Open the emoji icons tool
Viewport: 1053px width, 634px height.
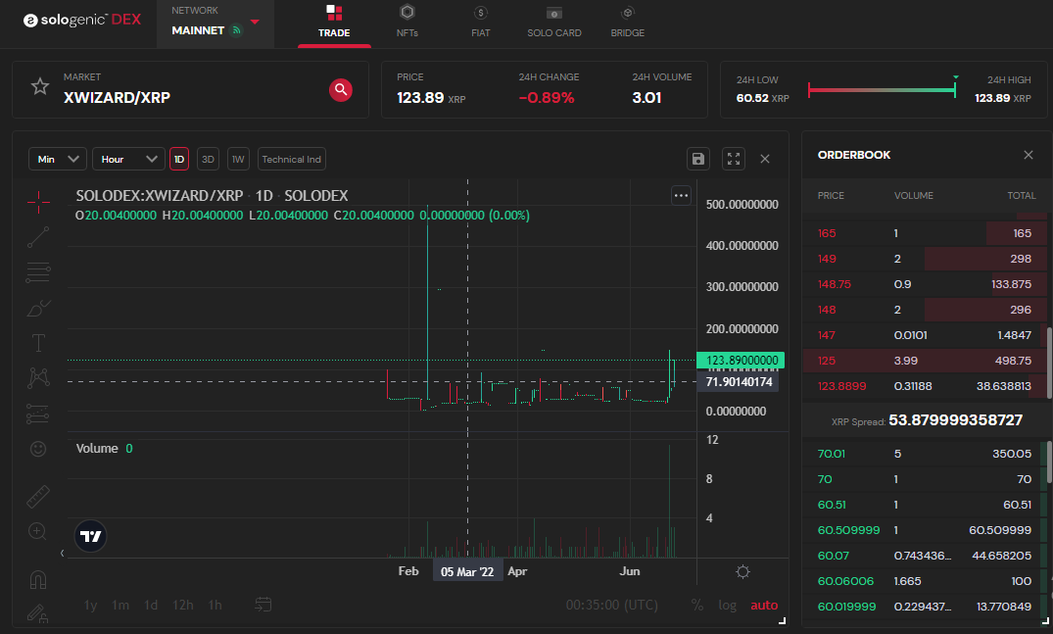click(38, 449)
